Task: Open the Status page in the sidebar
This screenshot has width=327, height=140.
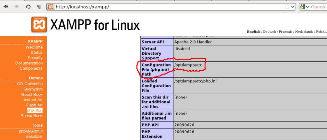Action: (x=37, y=52)
